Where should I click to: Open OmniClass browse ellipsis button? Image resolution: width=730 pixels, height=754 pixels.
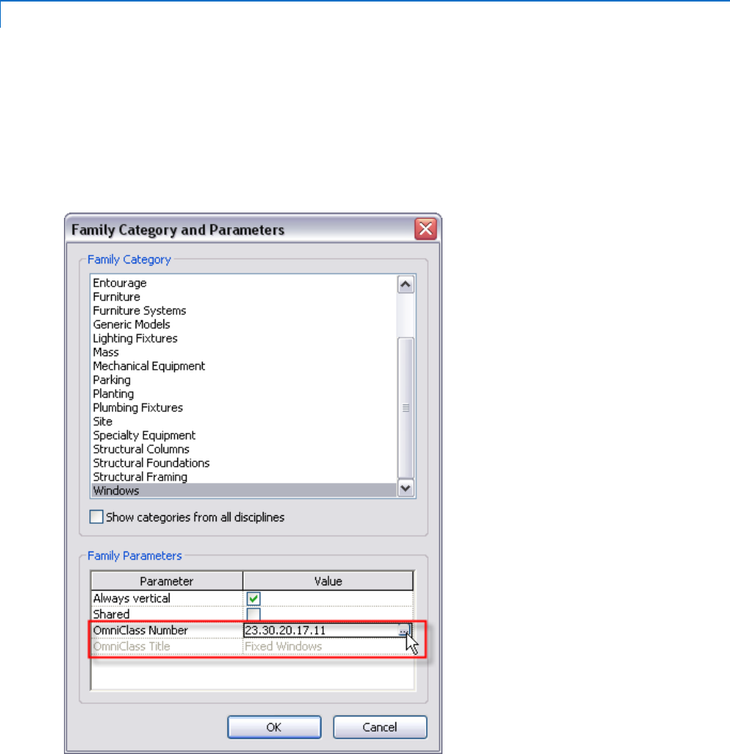point(404,631)
